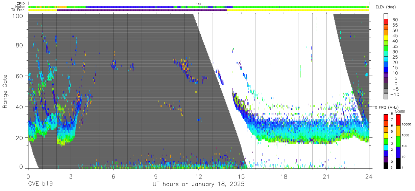The height and width of the screenshot is (191, 415).
Task: Click the Noise row label
Action: [20, 7]
